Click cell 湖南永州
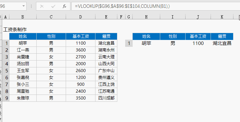240x122 pixels. pyautogui.click(x=106, y=50)
